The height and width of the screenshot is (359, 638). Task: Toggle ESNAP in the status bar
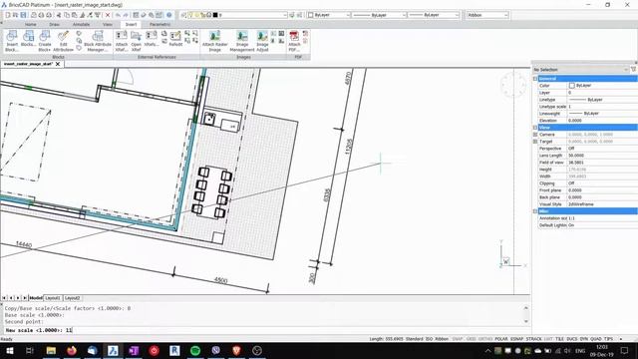516,339
